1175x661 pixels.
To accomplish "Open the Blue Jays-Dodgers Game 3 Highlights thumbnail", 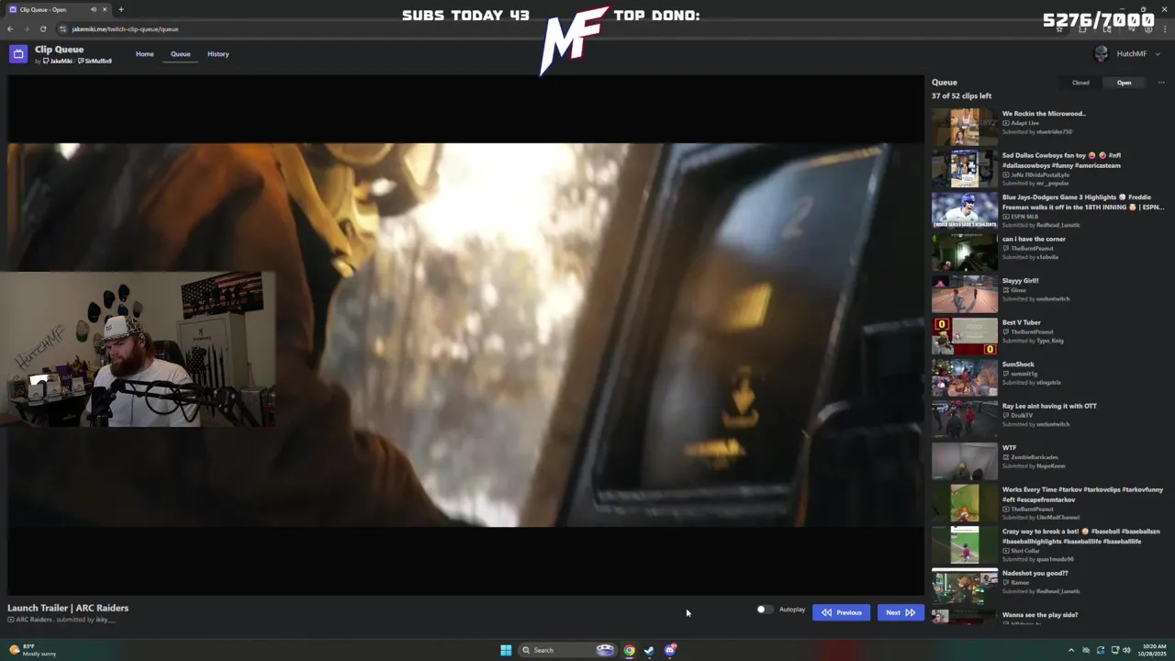I will click(x=964, y=210).
